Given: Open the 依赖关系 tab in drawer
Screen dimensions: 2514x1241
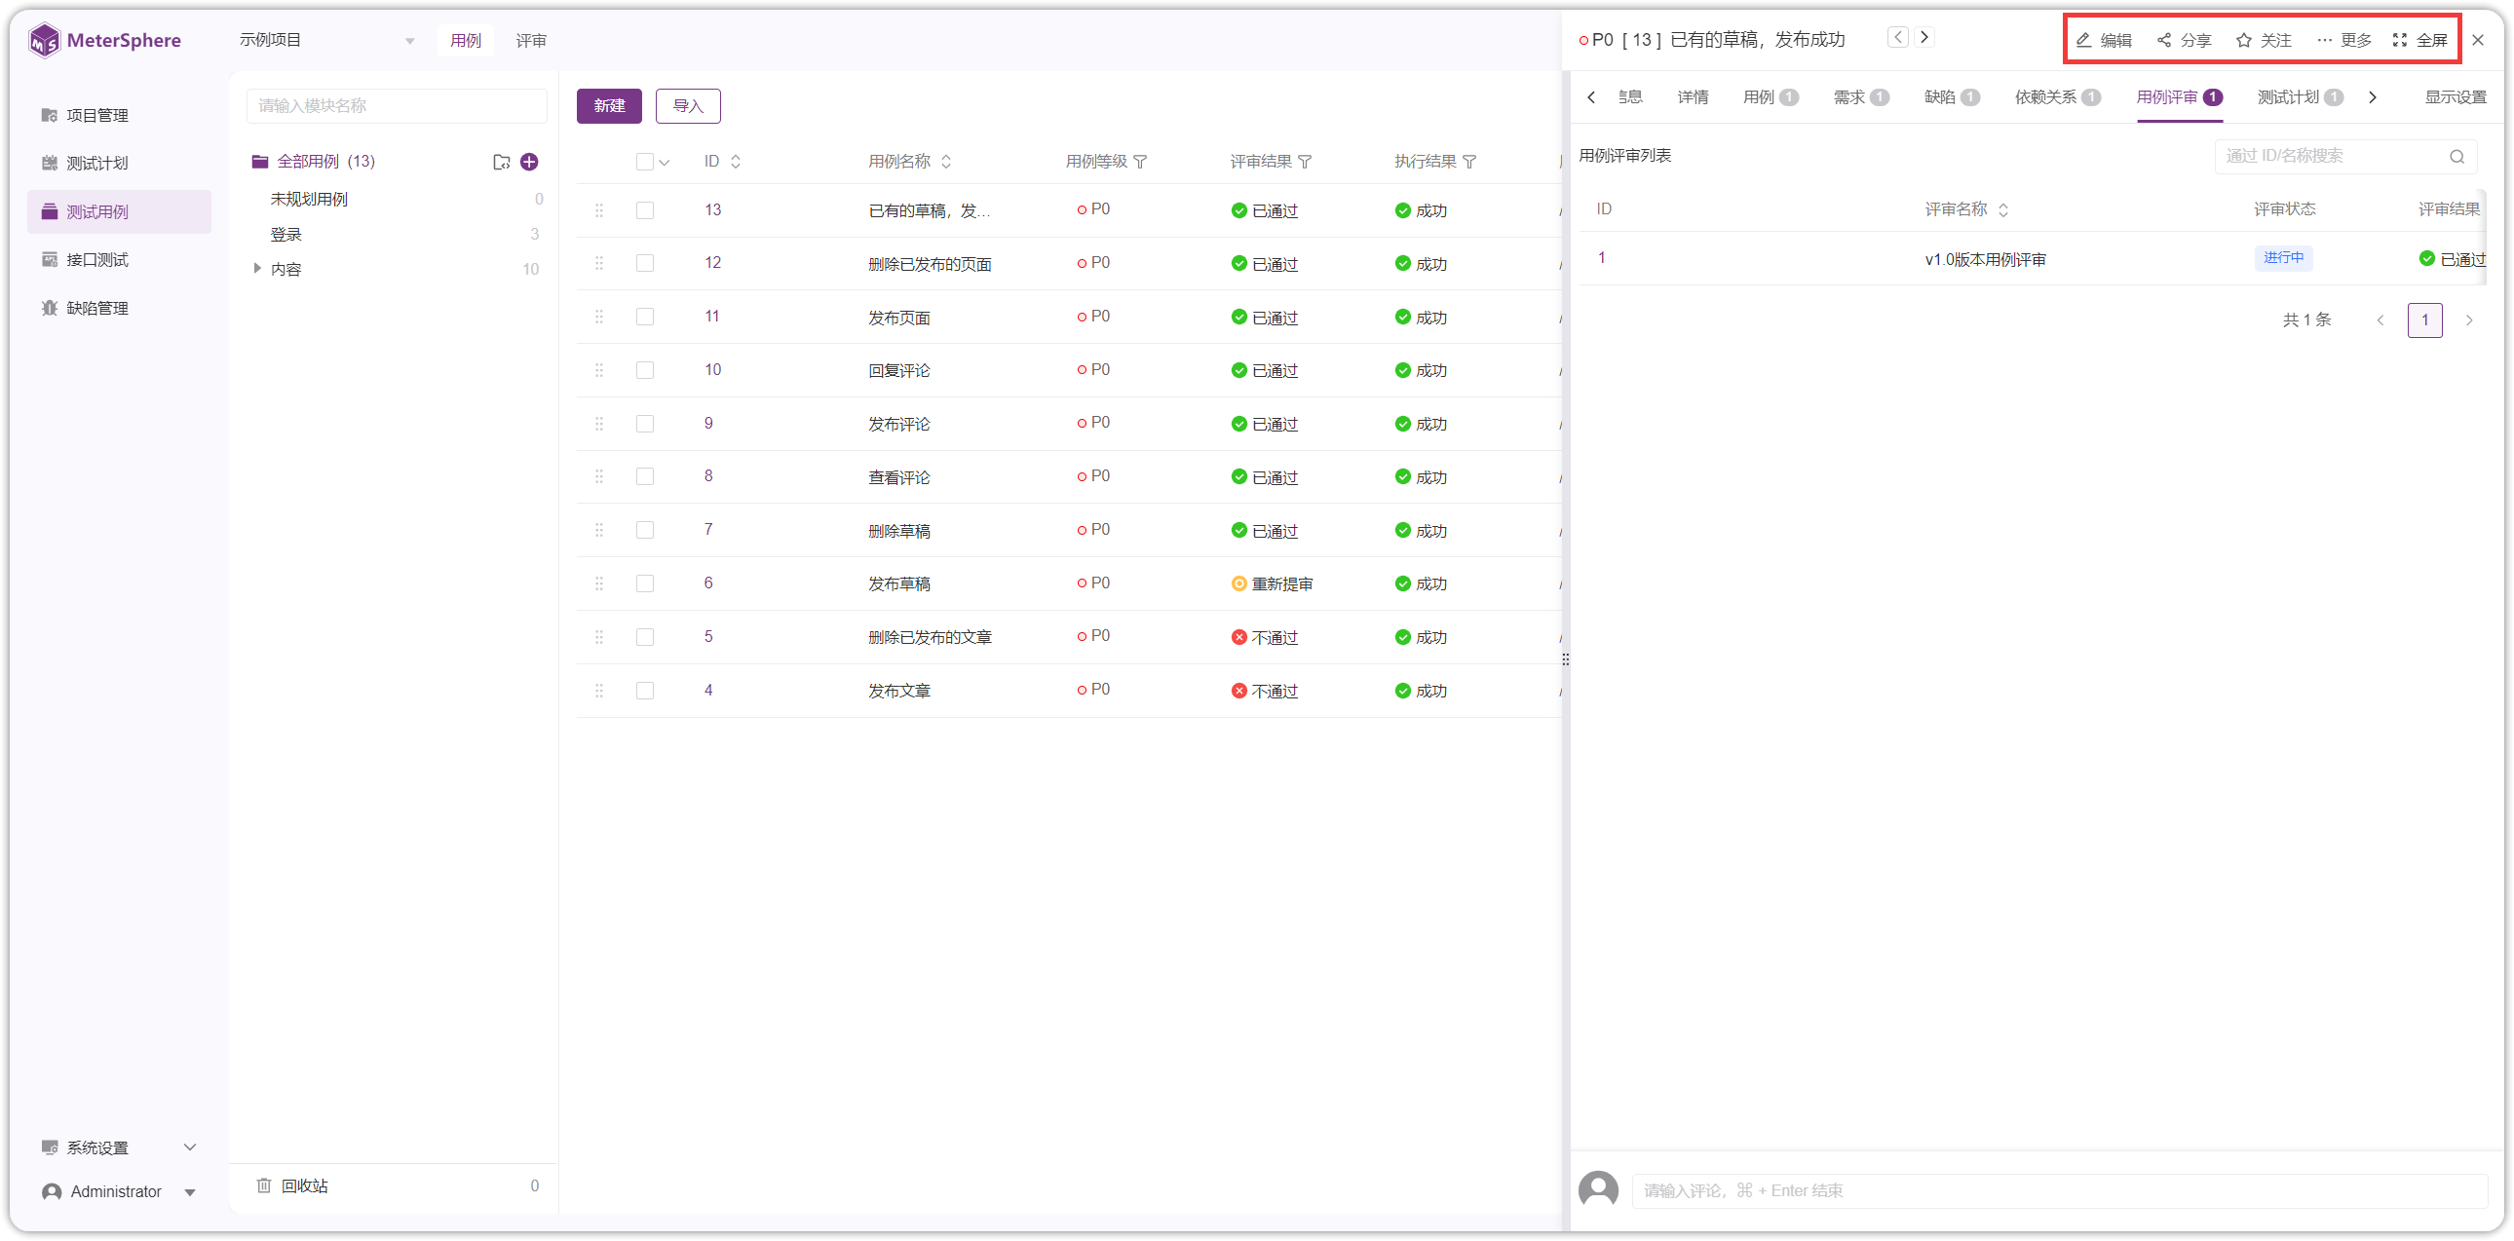Looking at the screenshot, I should click(x=2058, y=97).
